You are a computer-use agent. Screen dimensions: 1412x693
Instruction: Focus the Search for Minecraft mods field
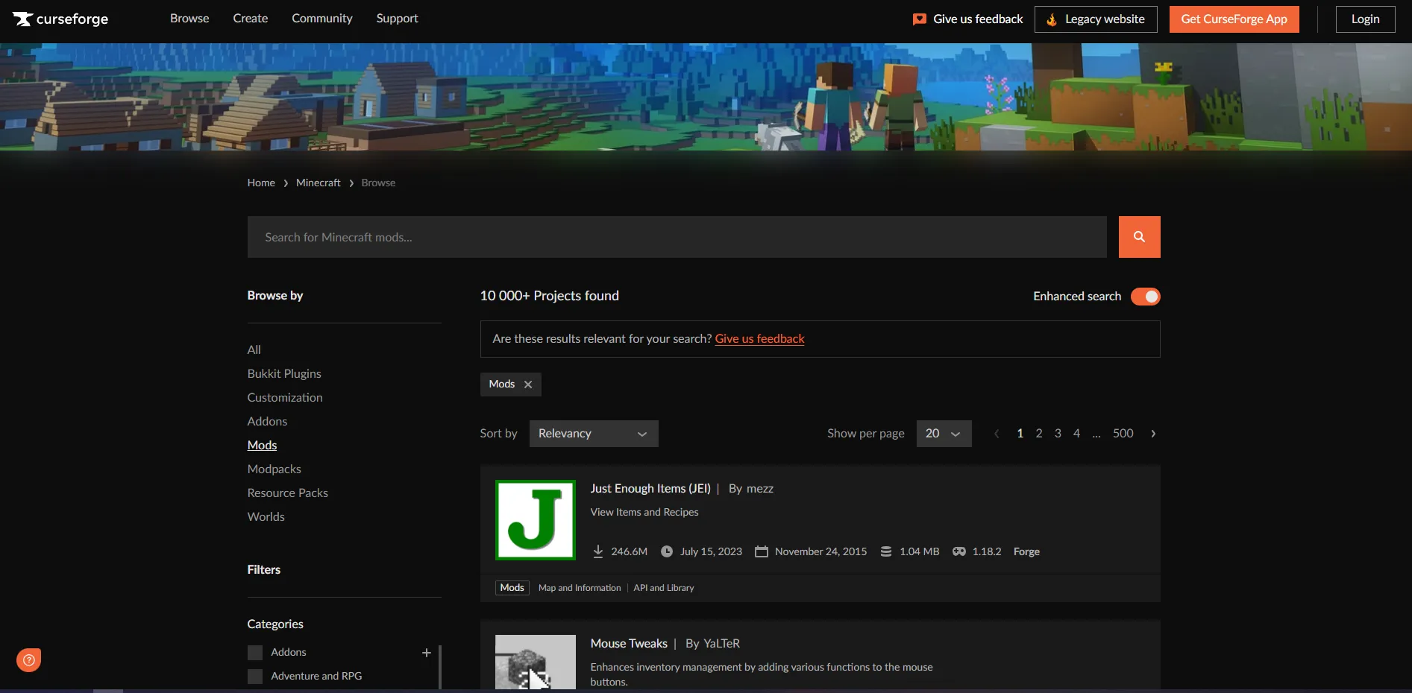(677, 237)
